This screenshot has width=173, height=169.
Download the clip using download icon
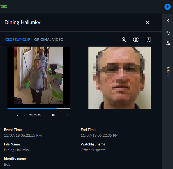click(x=60, y=115)
